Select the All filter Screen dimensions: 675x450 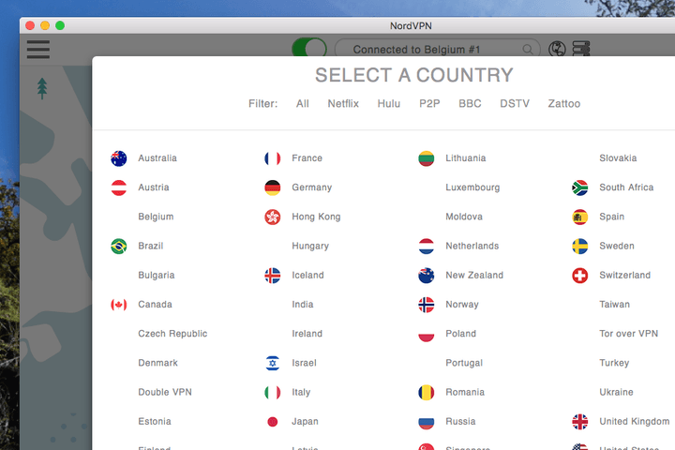pos(302,104)
